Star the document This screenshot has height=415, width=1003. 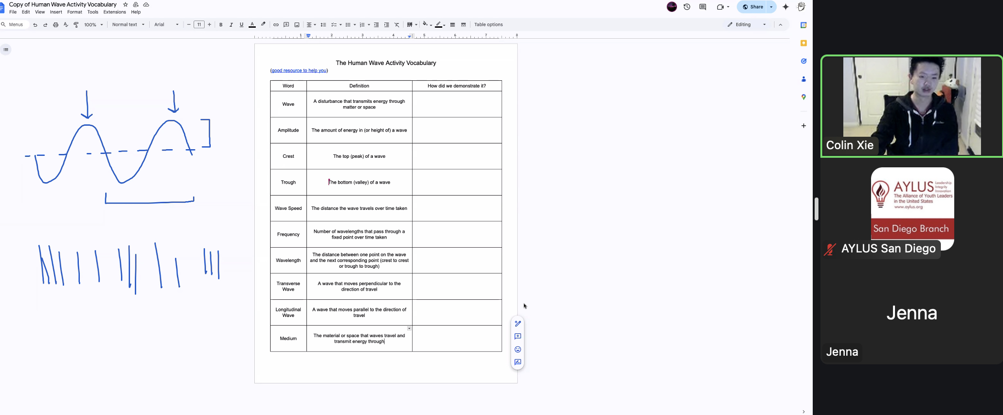click(x=126, y=4)
